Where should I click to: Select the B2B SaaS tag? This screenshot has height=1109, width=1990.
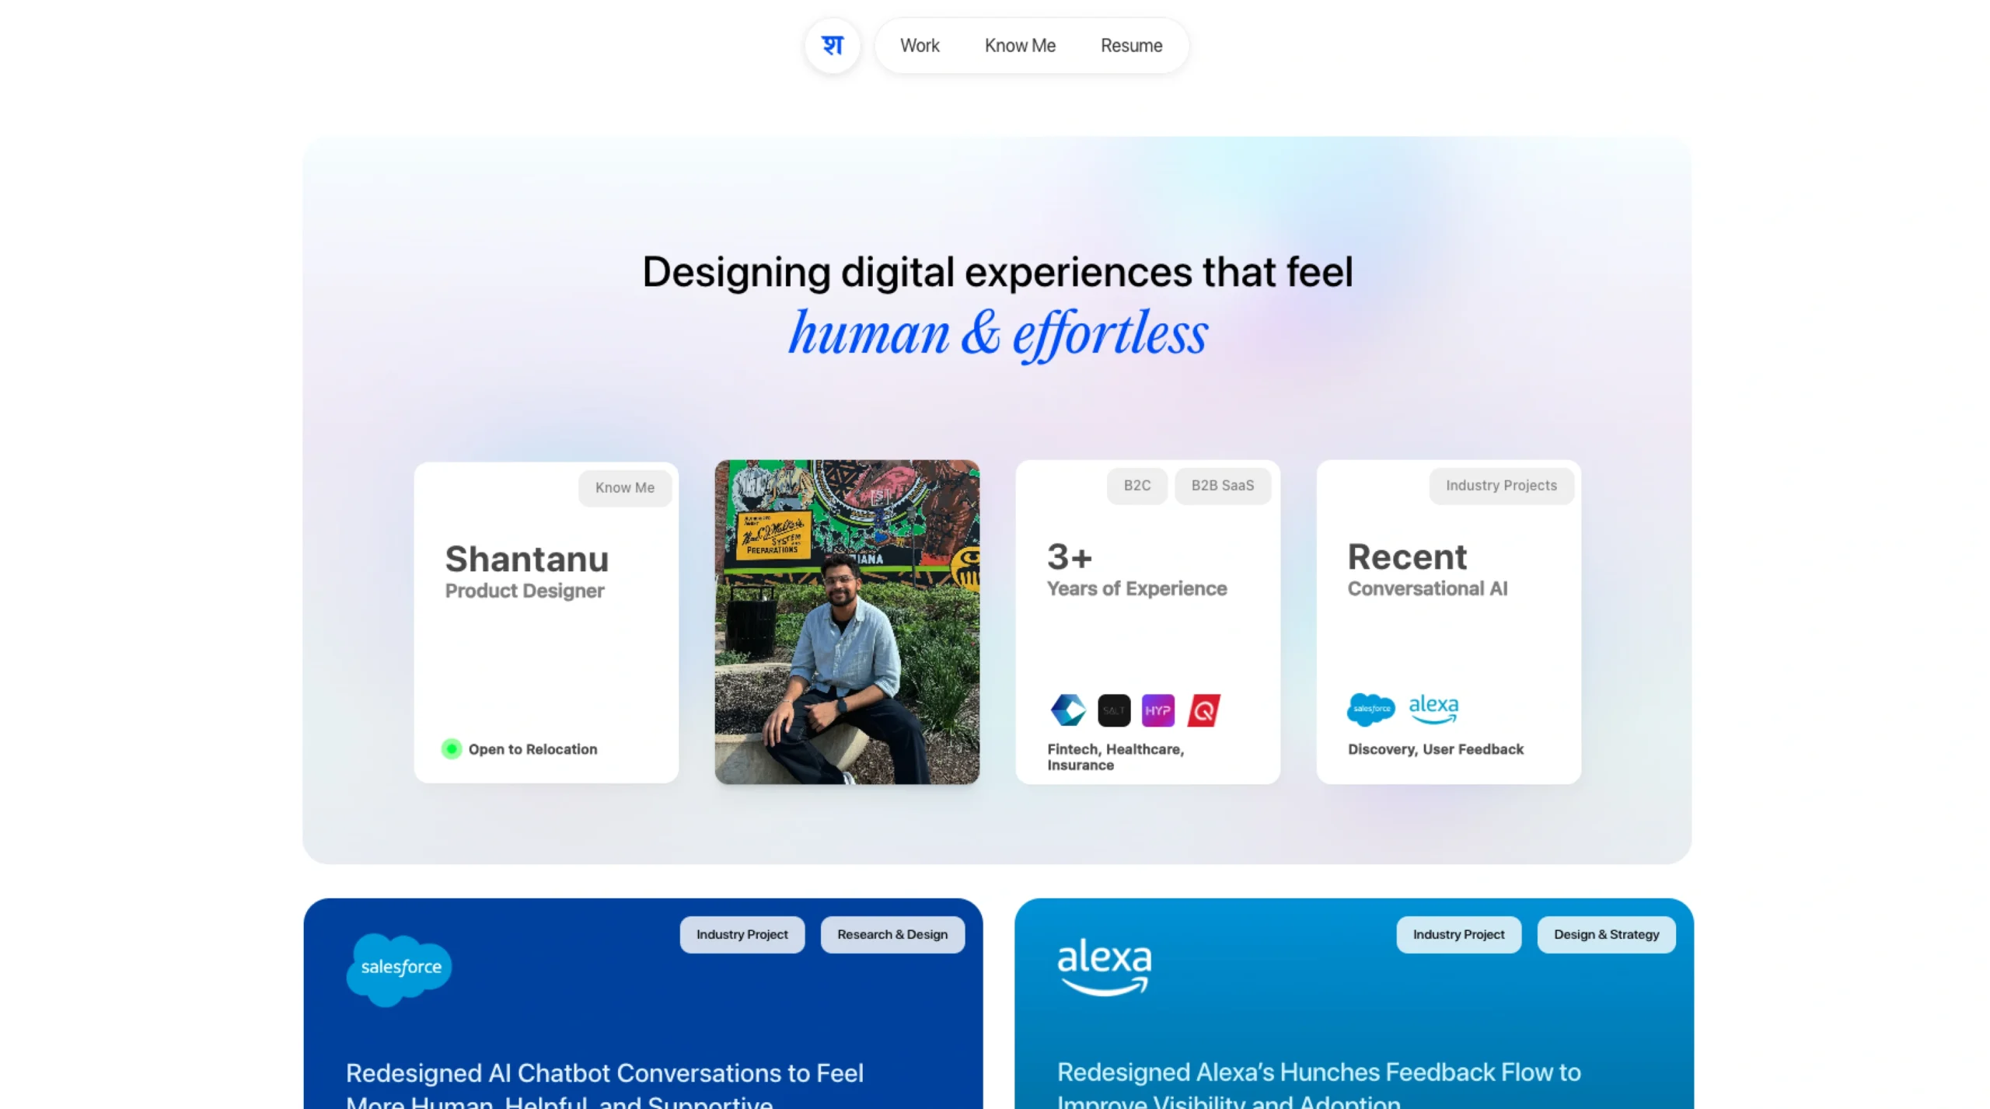[1222, 485]
